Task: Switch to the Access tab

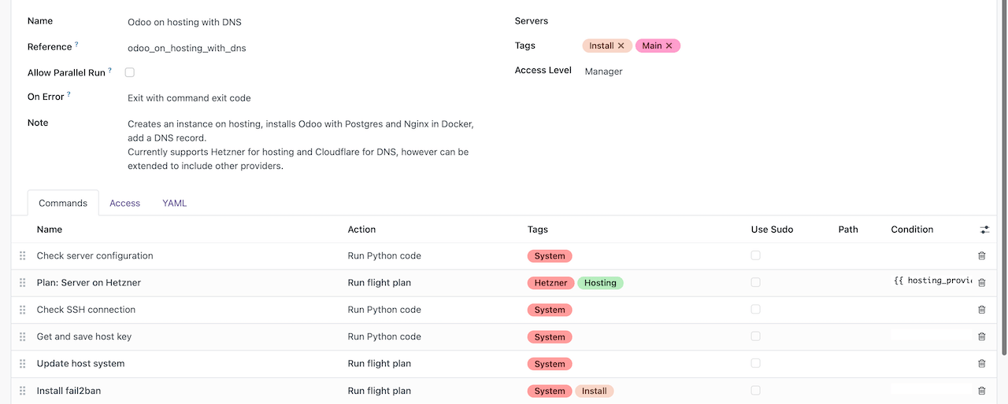Action: point(124,203)
